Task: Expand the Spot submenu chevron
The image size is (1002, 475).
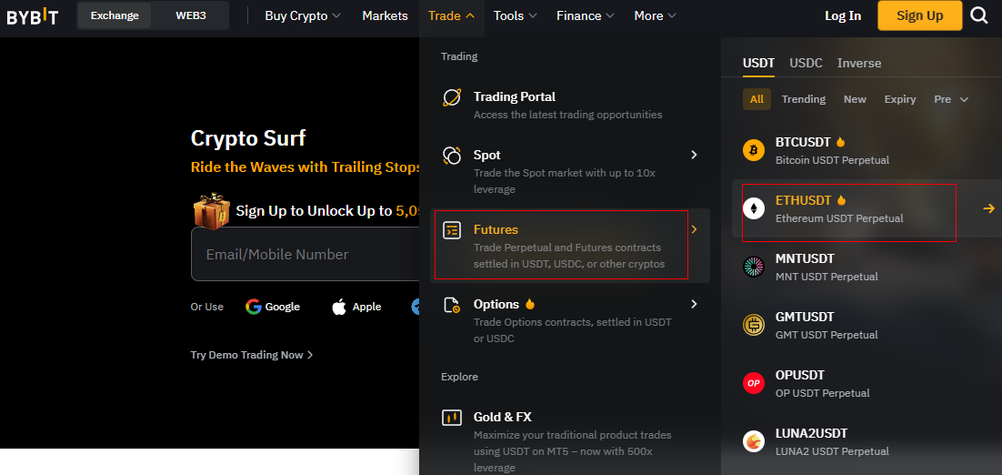Action: (694, 155)
